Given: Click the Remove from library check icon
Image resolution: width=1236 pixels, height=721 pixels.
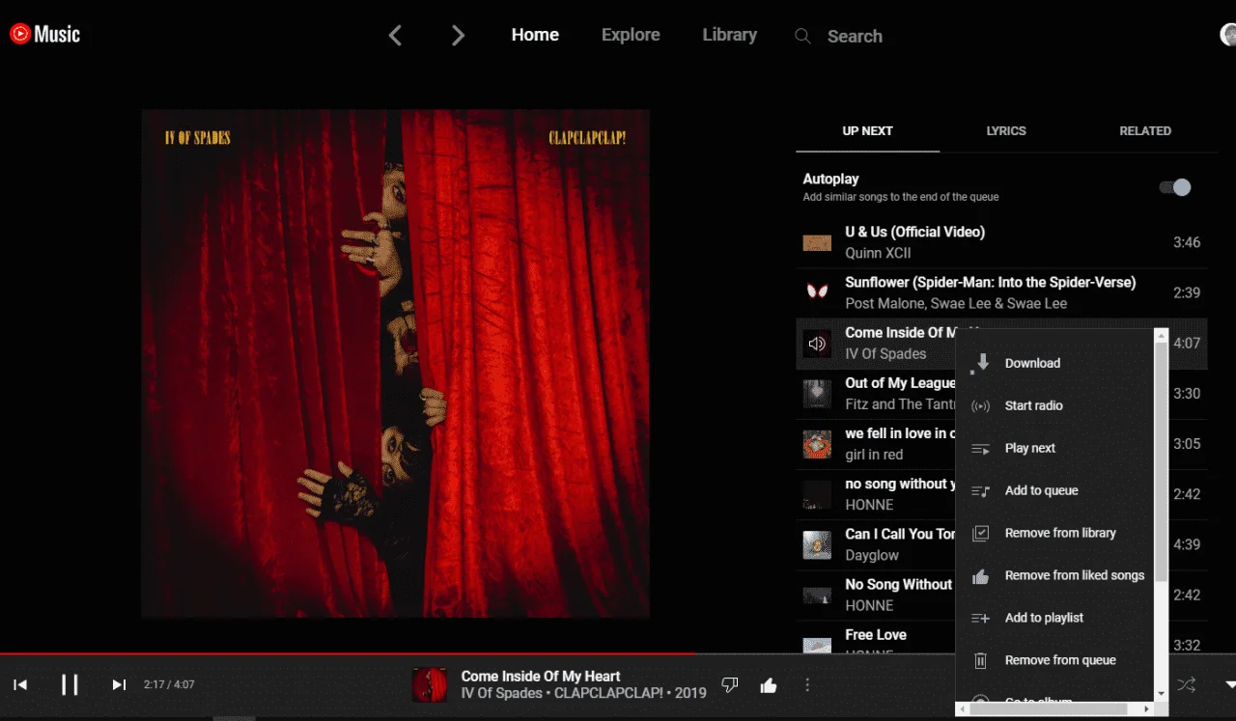Looking at the screenshot, I should tap(981, 533).
